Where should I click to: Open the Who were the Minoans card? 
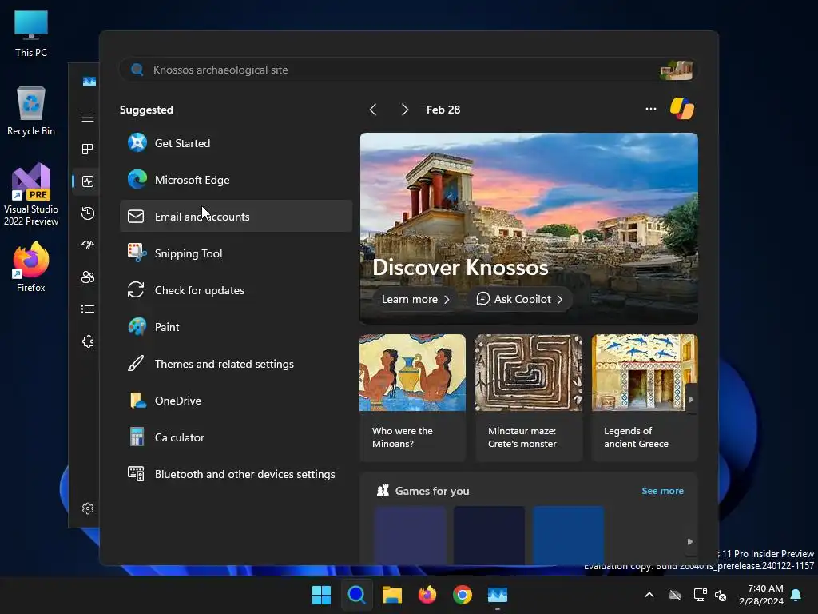[412, 398]
